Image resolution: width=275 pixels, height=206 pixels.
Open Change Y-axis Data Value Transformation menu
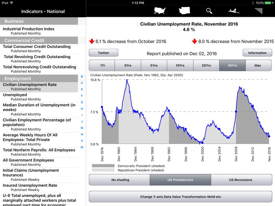tap(180, 197)
